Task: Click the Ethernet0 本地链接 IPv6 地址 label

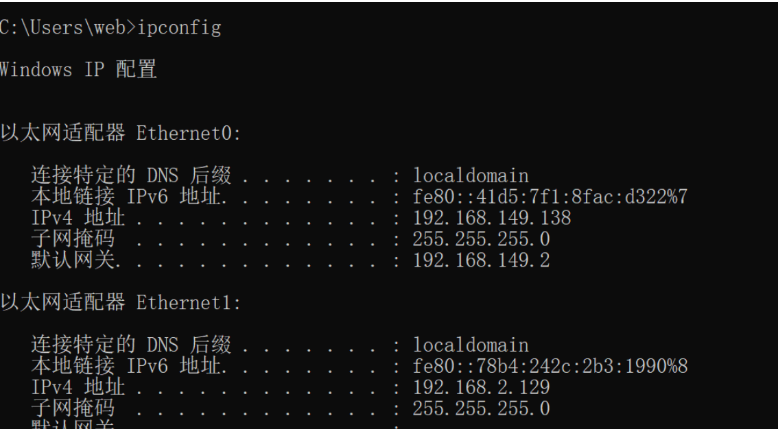Action: pyautogui.click(x=126, y=197)
